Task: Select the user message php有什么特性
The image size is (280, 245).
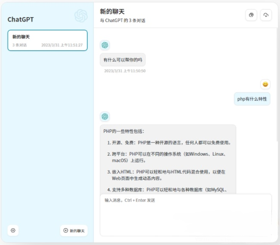Action: [252, 99]
